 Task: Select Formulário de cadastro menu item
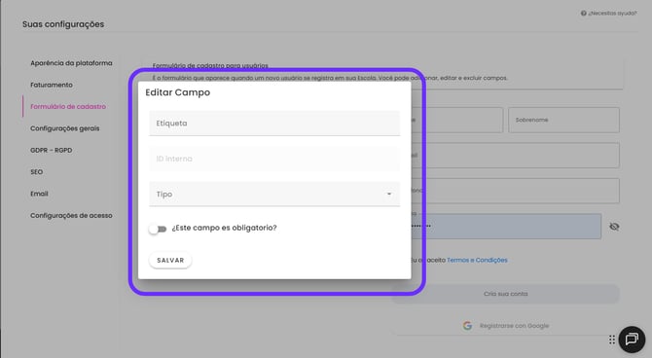68,106
